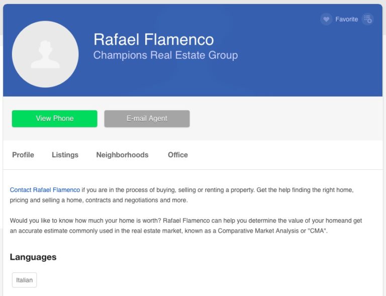This screenshot has height=296, width=386.
Task: Click the Languages section heading
Action: pyautogui.click(x=33, y=257)
